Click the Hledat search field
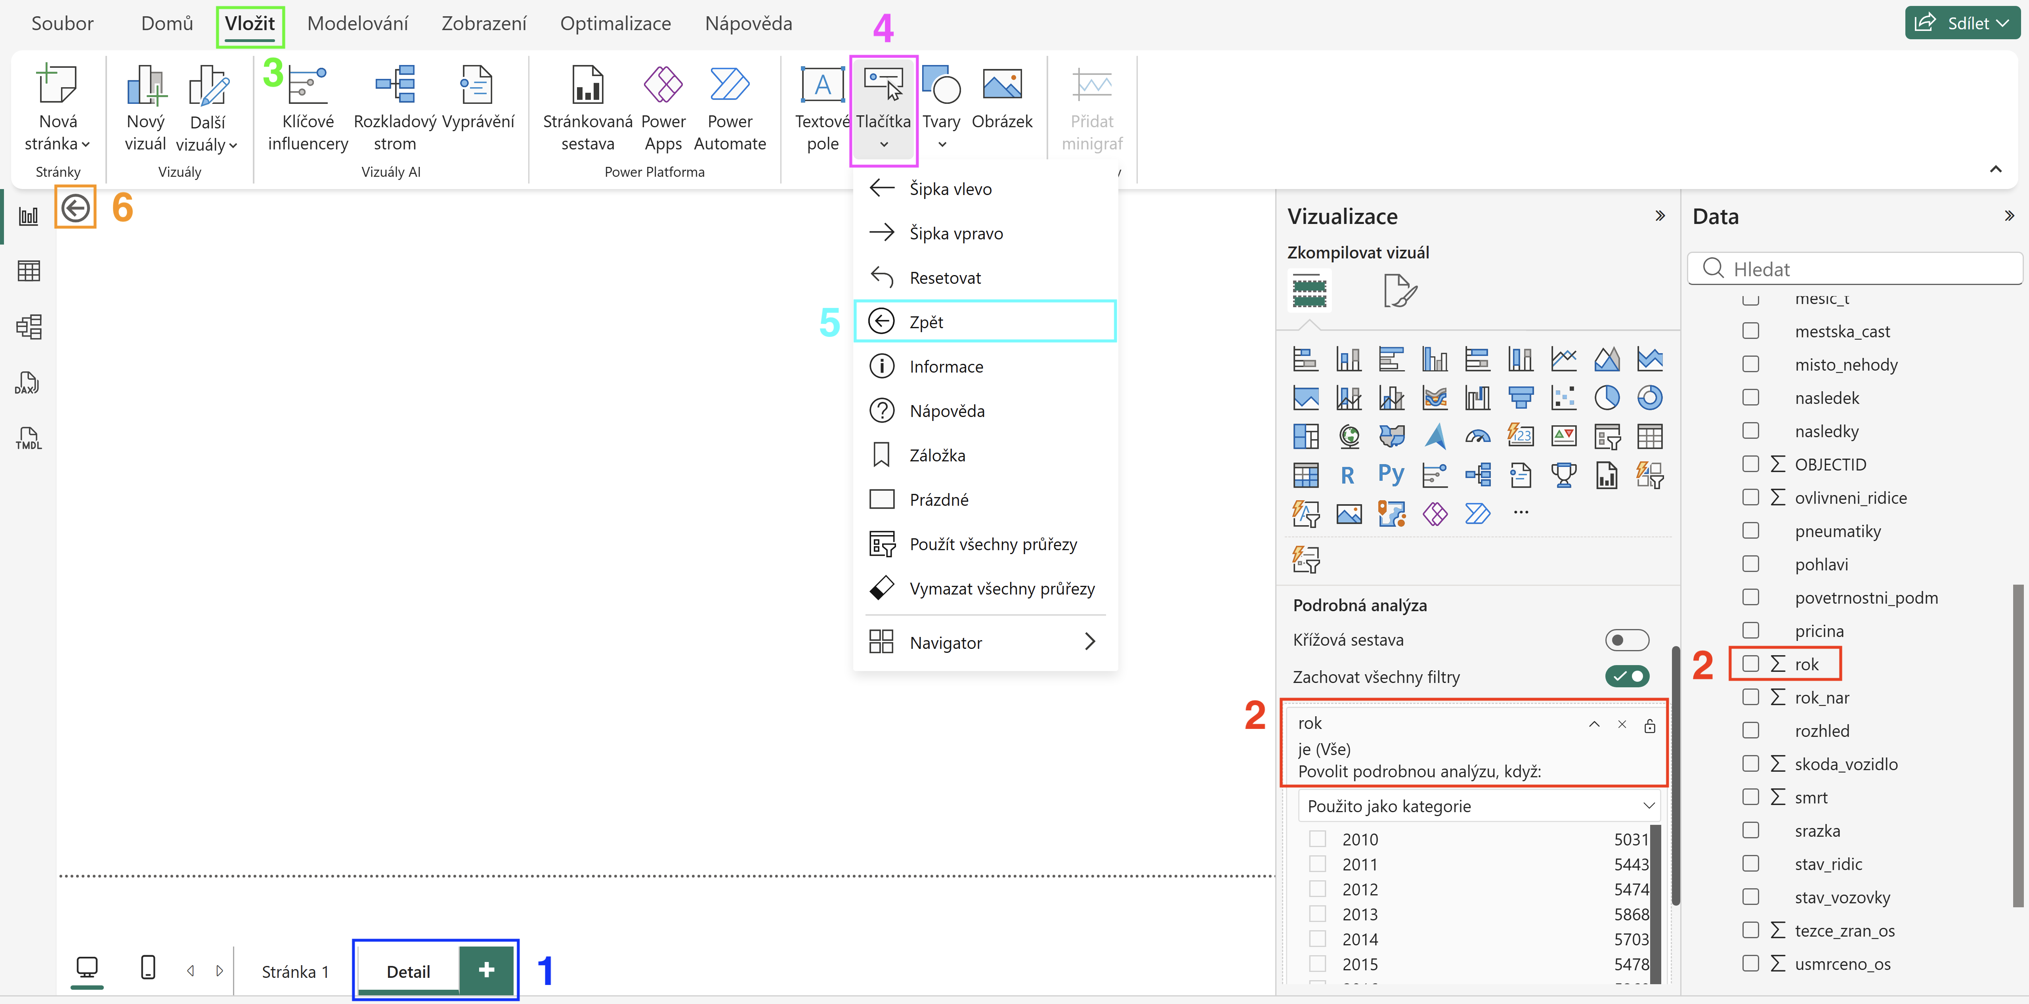2029x1004 pixels. 1855,269
